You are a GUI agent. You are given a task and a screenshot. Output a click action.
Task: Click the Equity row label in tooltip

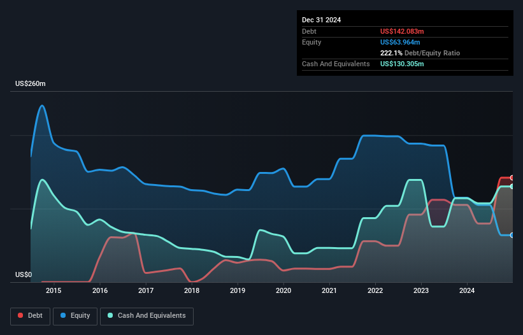[x=312, y=42]
